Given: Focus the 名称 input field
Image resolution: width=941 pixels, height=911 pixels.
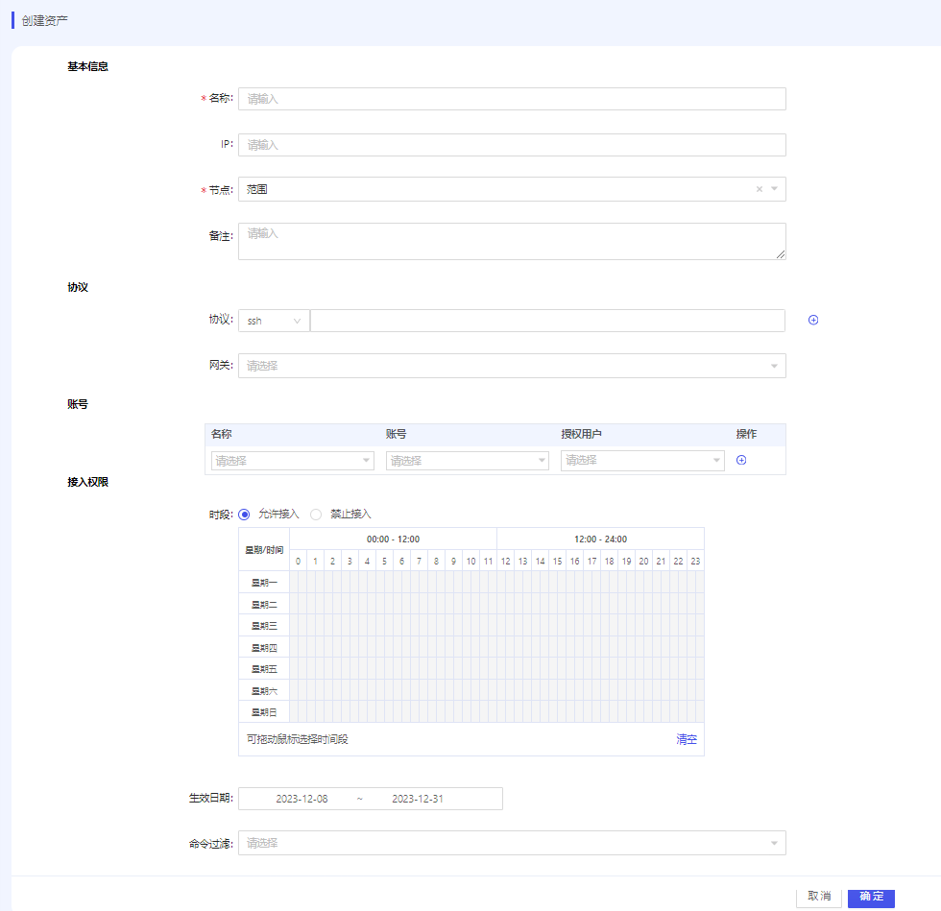Looking at the screenshot, I should (x=511, y=99).
